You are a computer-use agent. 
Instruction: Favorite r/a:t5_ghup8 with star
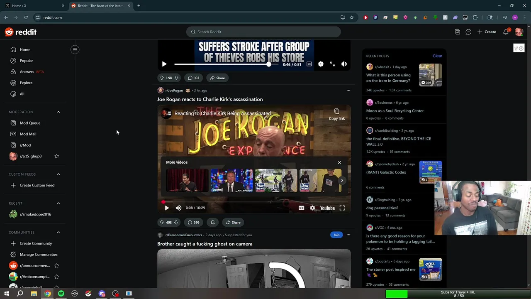point(57,156)
